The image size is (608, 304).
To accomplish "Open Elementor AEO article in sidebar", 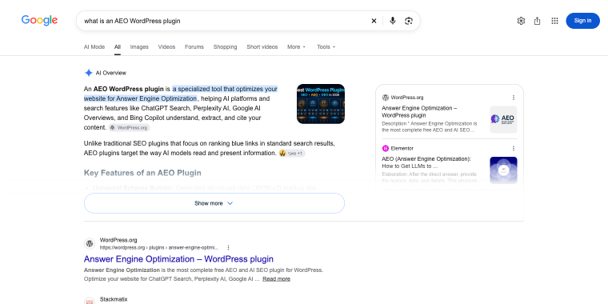I will [x=426, y=162].
